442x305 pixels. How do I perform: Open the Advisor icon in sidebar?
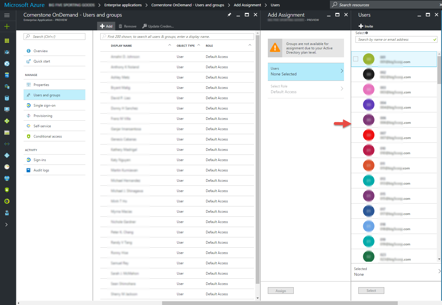coord(7,178)
